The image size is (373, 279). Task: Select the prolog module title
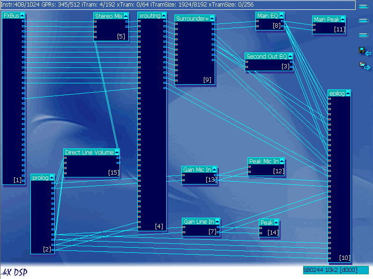[40, 177]
